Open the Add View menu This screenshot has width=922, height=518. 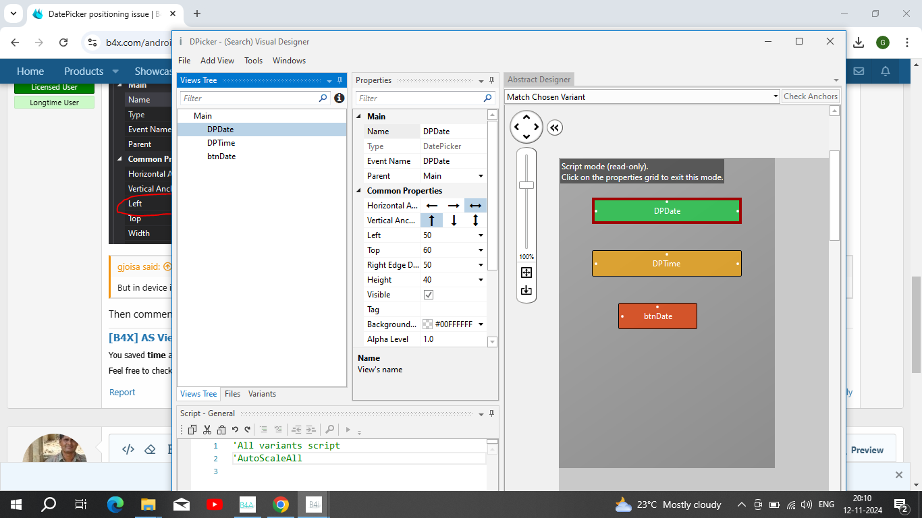[x=217, y=61]
